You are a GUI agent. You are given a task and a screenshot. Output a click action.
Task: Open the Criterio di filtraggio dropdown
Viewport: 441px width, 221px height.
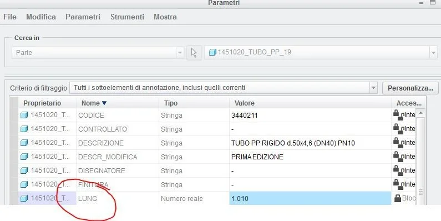pos(373,88)
